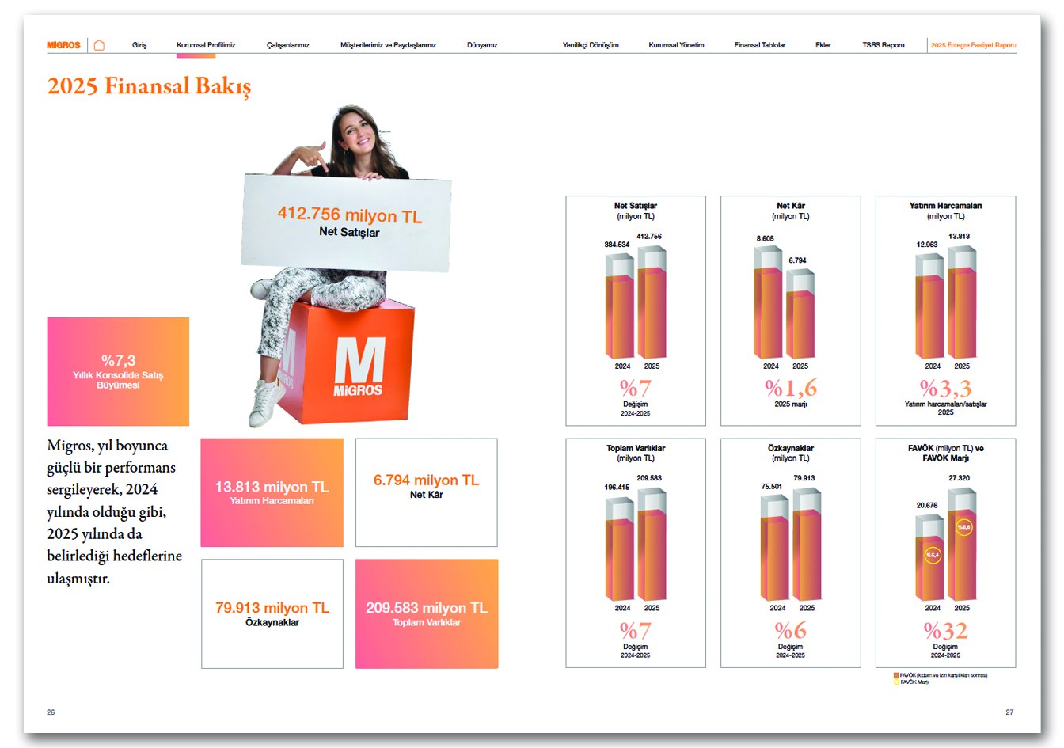Viewport: 1064px width, 748px height.
Task: Click the yellow FAVÖK Marjı legend circle
Action: [x=896, y=682]
